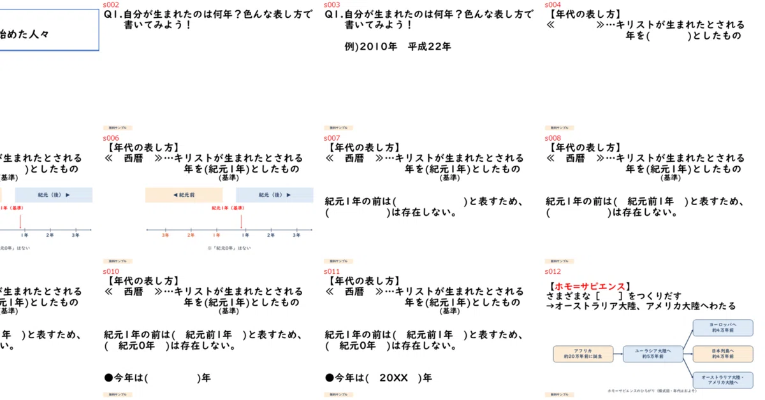Screen dimensions: 765x400
Task: Click the "オーストラリア大陸・アメリカ大陸へ" diagram box
Action: (x=723, y=380)
